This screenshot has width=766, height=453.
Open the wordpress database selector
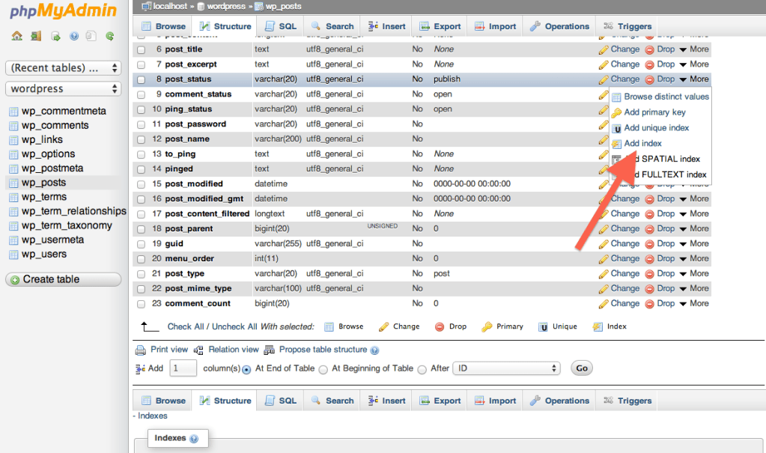coord(63,88)
